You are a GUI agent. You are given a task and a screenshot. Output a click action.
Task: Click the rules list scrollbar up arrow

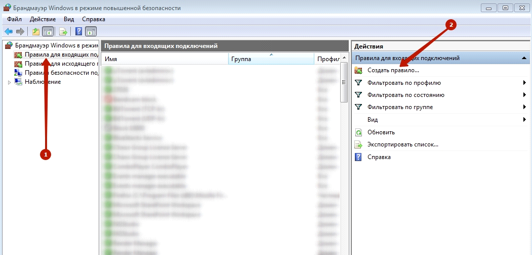344,58
